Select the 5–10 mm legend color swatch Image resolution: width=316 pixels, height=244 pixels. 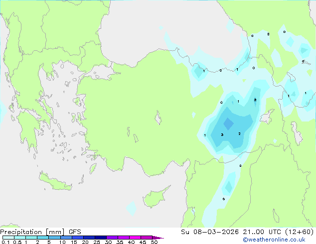[x=54, y=238]
